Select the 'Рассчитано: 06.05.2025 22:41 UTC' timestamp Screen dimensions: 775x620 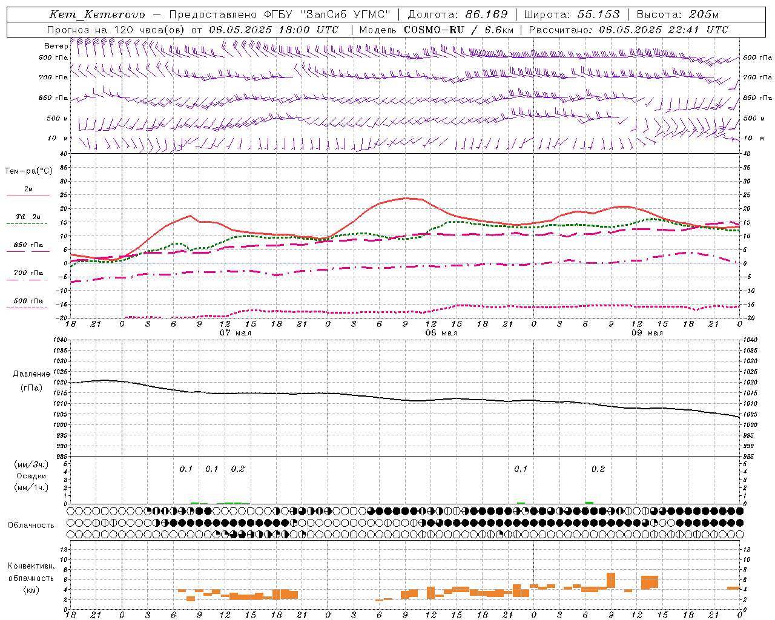click(x=628, y=30)
